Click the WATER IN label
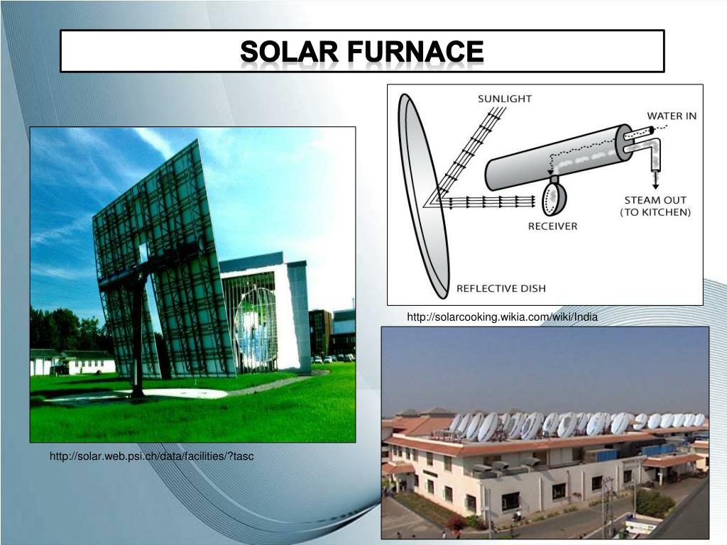The height and width of the screenshot is (545, 727). point(671,116)
